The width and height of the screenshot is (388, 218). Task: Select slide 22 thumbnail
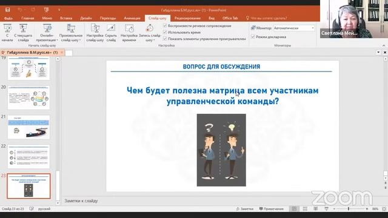(x=28, y=157)
